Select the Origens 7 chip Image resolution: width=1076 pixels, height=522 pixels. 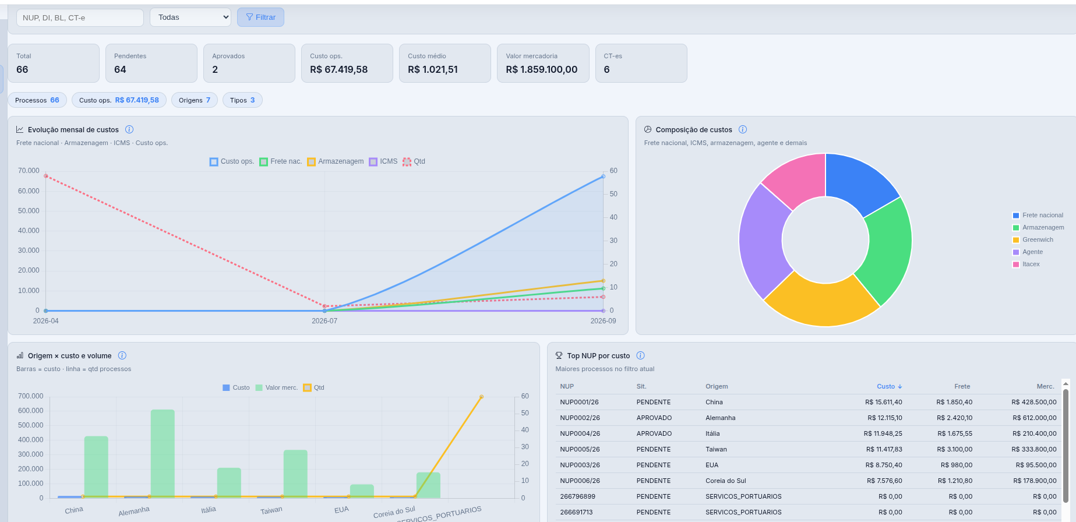point(195,100)
